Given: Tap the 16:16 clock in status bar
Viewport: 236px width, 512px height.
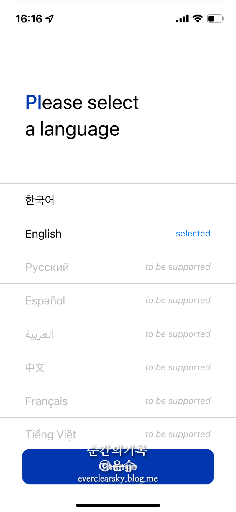Looking at the screenshot, I should [x=29, y=19].
